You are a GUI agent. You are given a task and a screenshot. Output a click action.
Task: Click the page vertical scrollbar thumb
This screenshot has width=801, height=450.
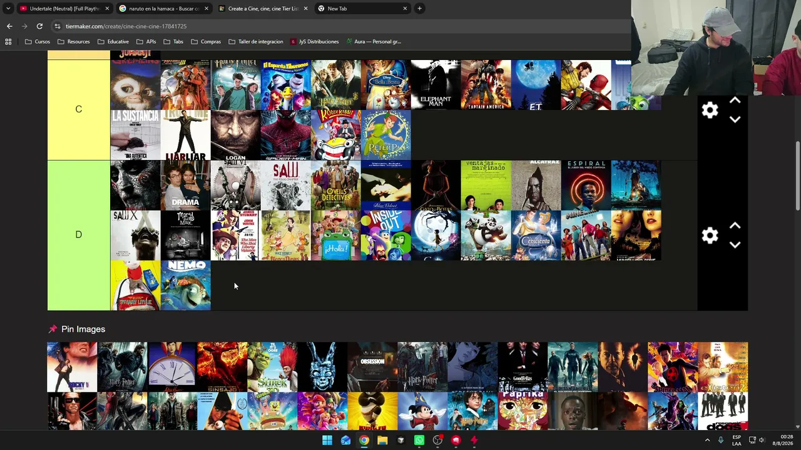coord(797,176)
